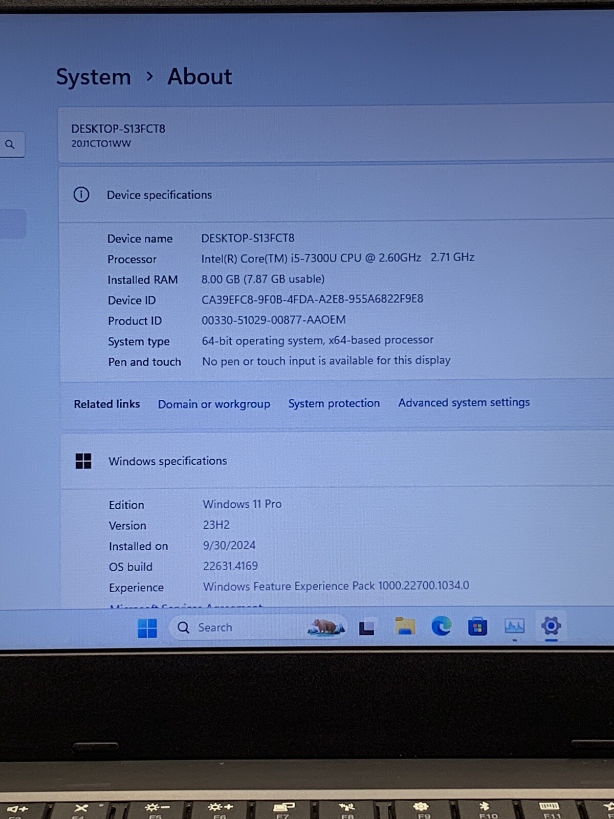
Task: Click the Installed RAM value 8.00 GB
Action: tap(221, 279)
